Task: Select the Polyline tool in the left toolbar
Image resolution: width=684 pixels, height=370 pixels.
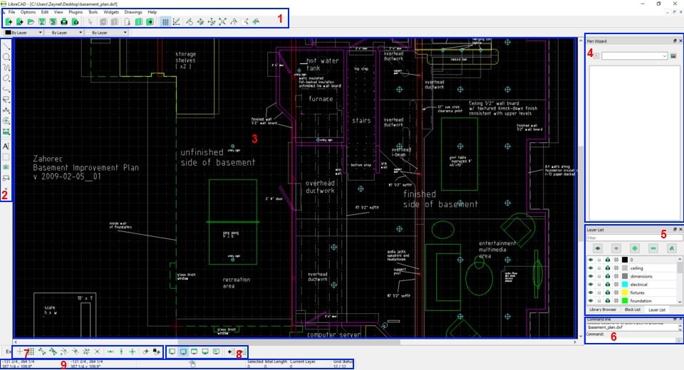Action: point(6,89)
